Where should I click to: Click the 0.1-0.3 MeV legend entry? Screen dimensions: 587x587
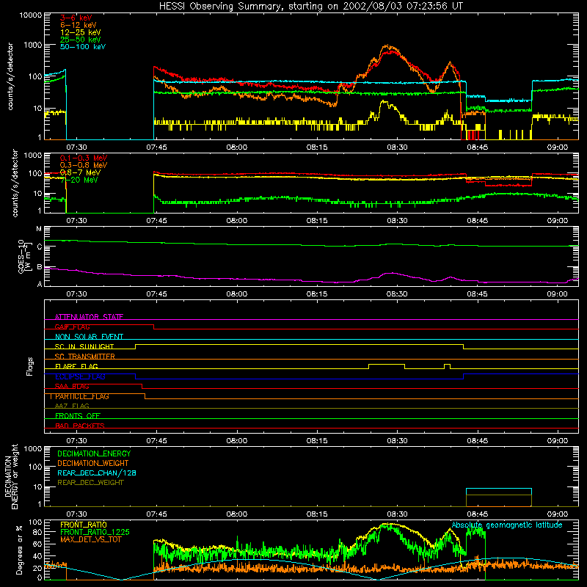point(84,158)
